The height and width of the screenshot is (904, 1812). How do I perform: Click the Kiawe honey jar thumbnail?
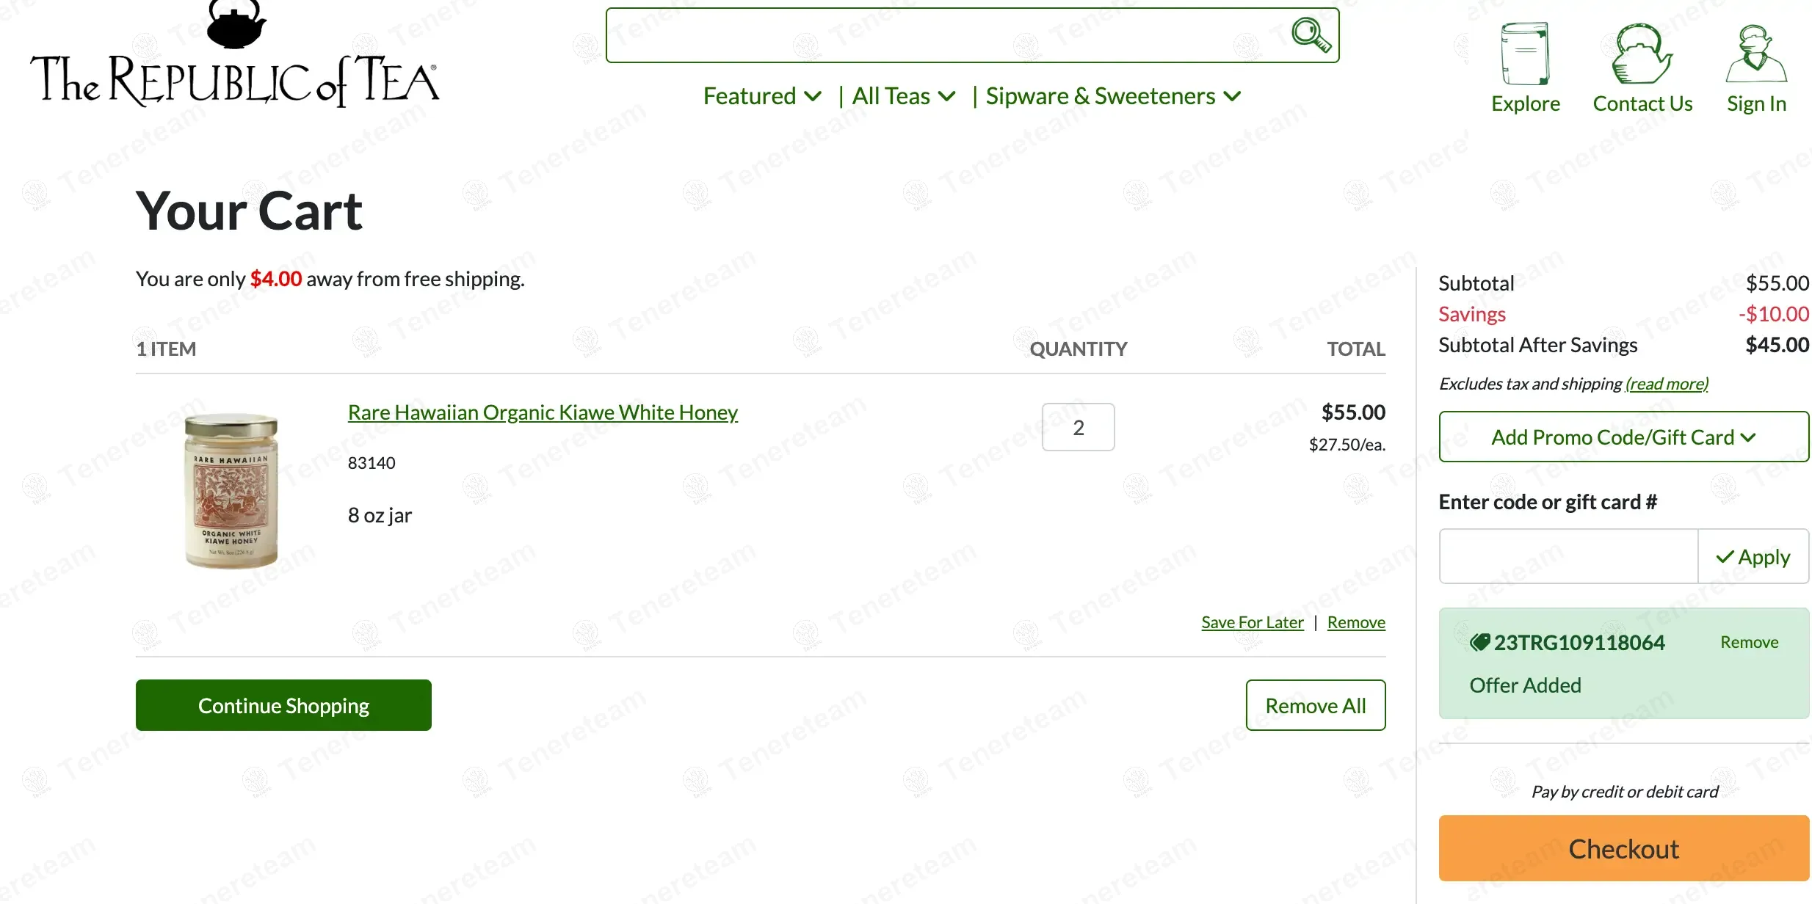(x=231, y=490)
